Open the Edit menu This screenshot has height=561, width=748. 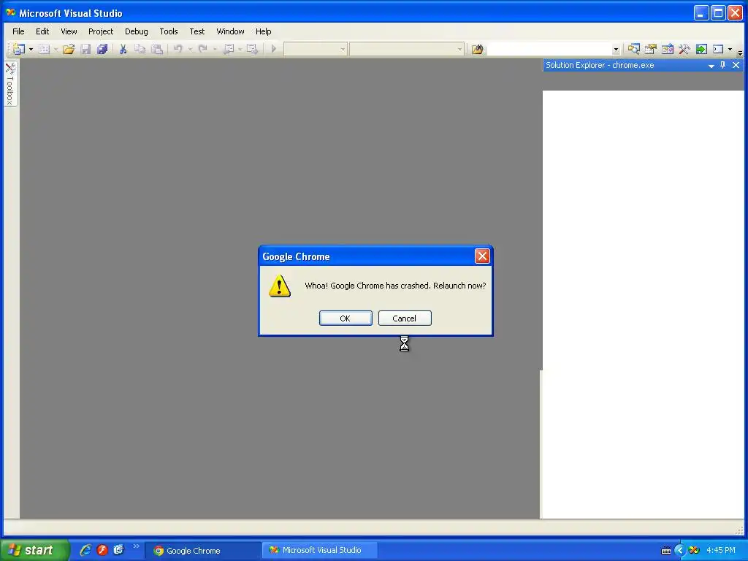[x=42, y=31]
